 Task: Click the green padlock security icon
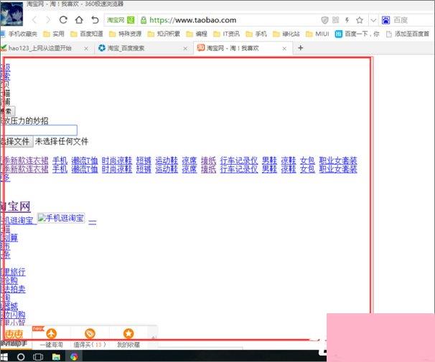pyautogui.click(x=143, y=20)
